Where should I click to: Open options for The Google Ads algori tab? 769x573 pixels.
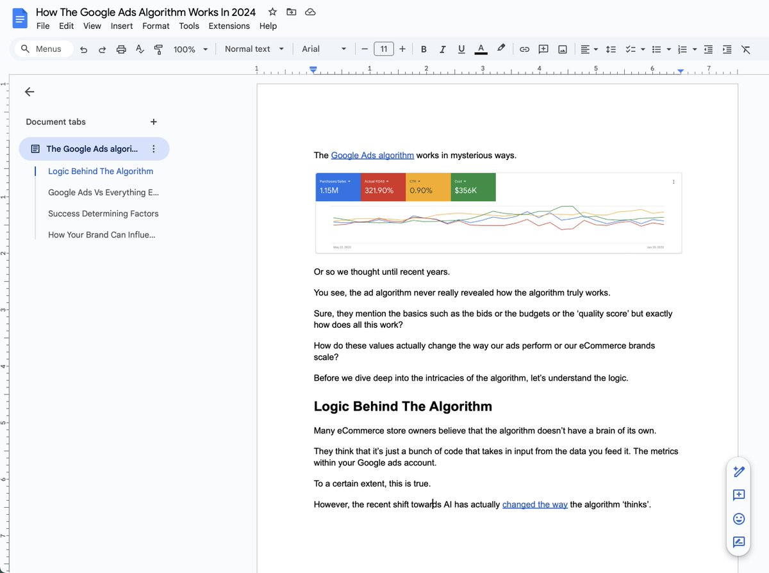[x=153, y=149]
